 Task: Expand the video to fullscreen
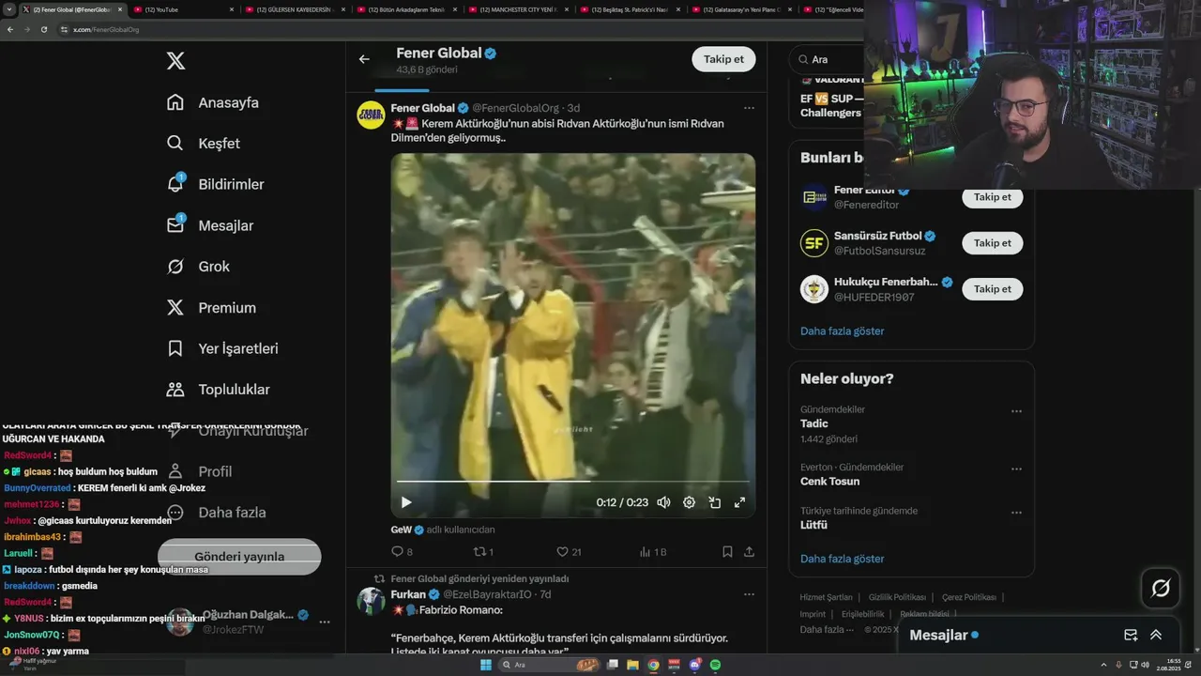click(x=739, y=502)
